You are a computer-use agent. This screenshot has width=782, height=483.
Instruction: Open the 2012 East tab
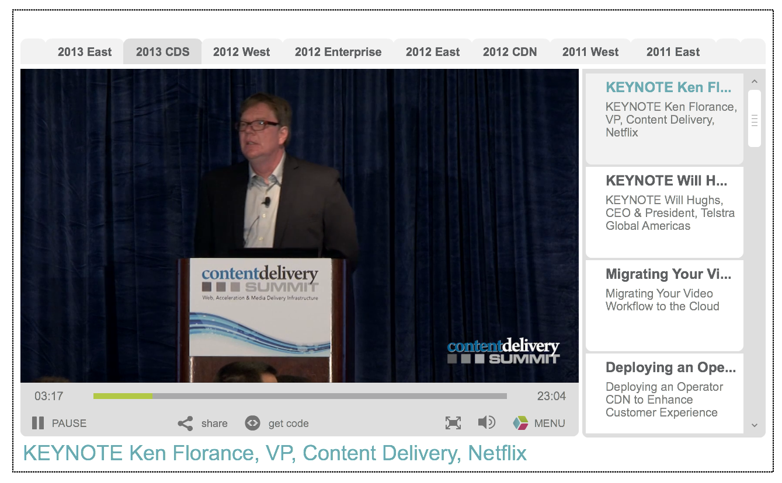click(x=433, y=52)
